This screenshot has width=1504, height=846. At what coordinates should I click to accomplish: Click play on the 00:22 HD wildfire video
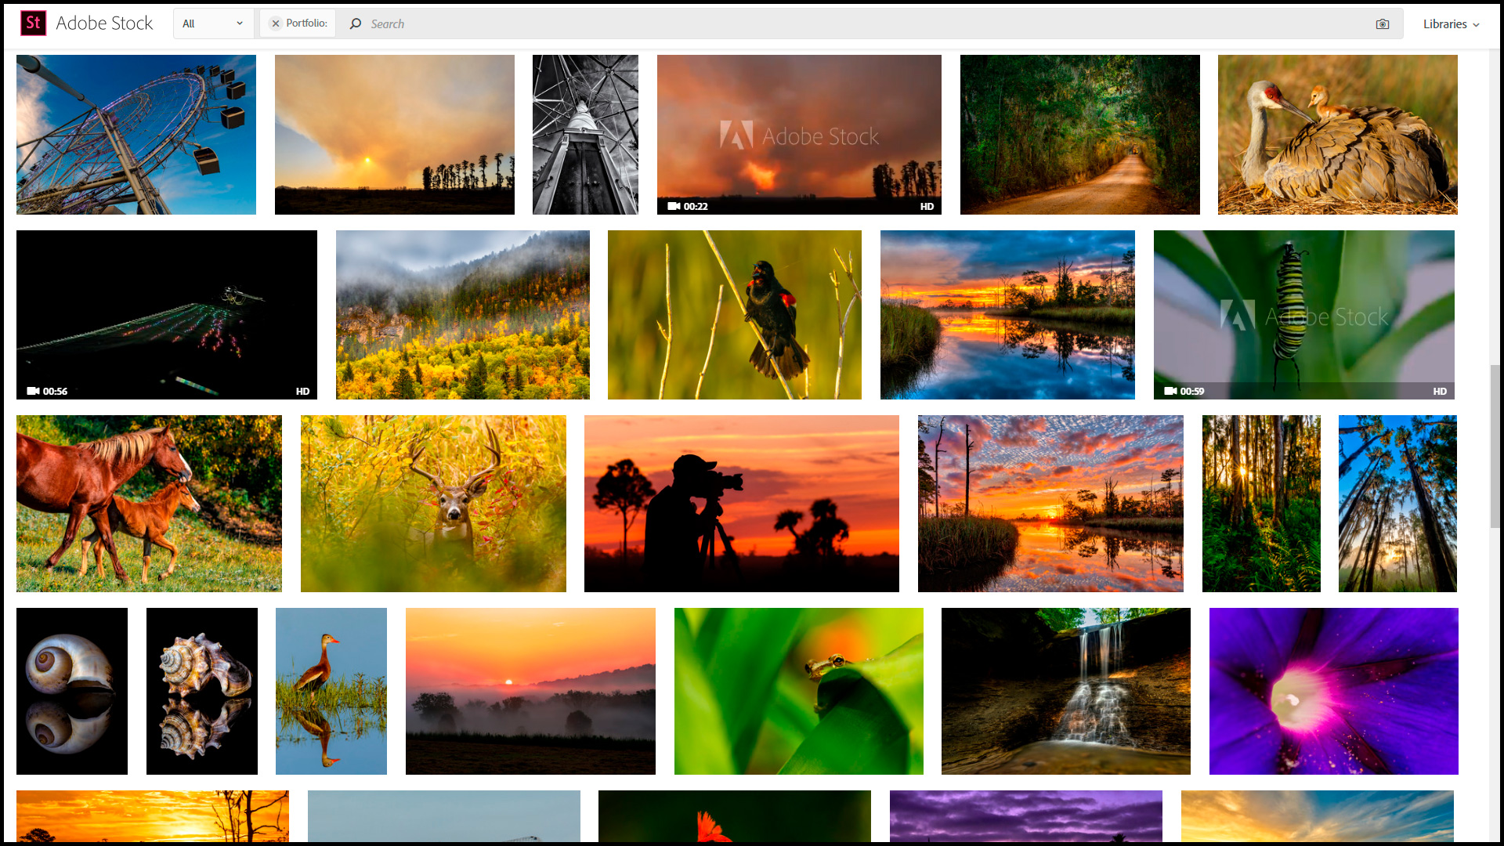click(798, 133)
